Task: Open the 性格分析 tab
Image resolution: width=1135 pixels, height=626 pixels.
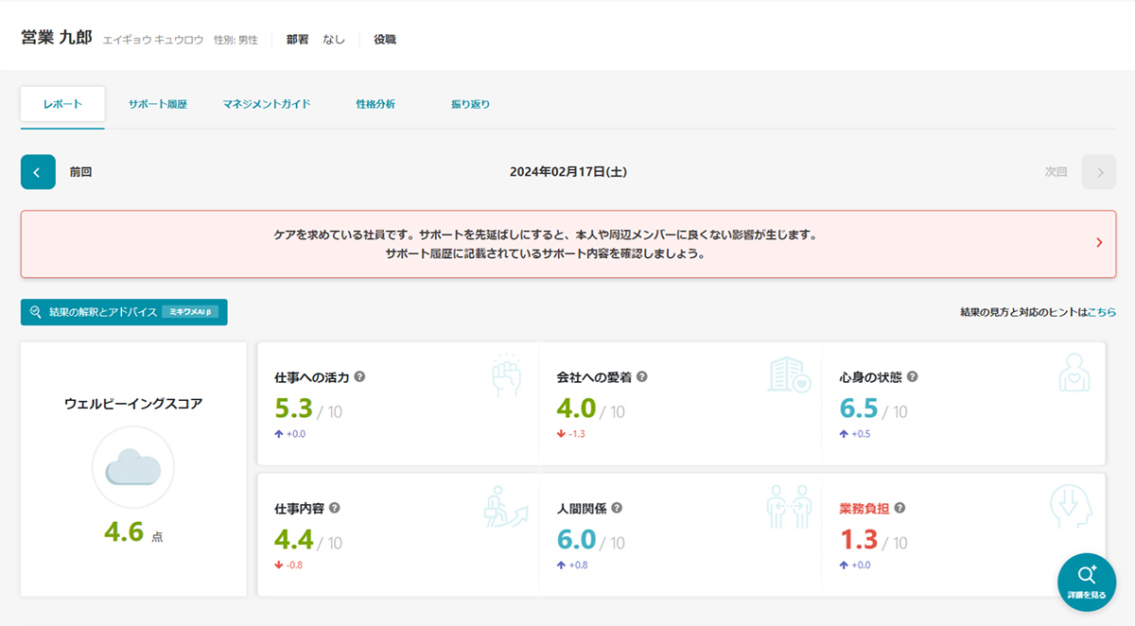Action: click(x=376, y=105)
